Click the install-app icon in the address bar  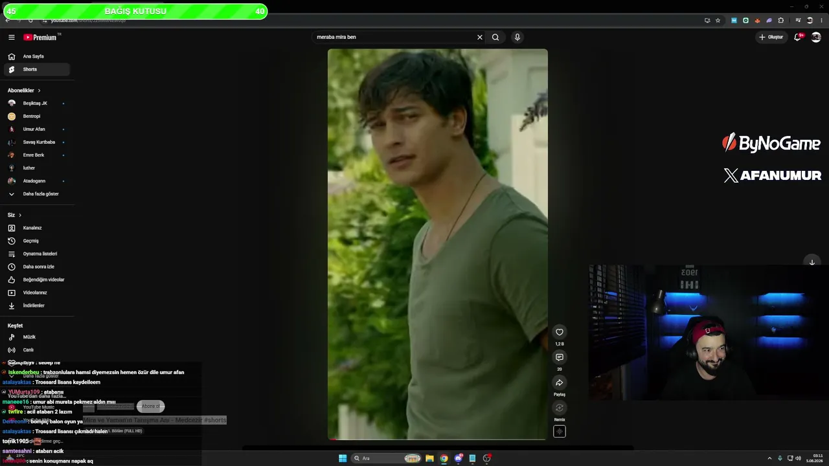click(x=707, y=21)
